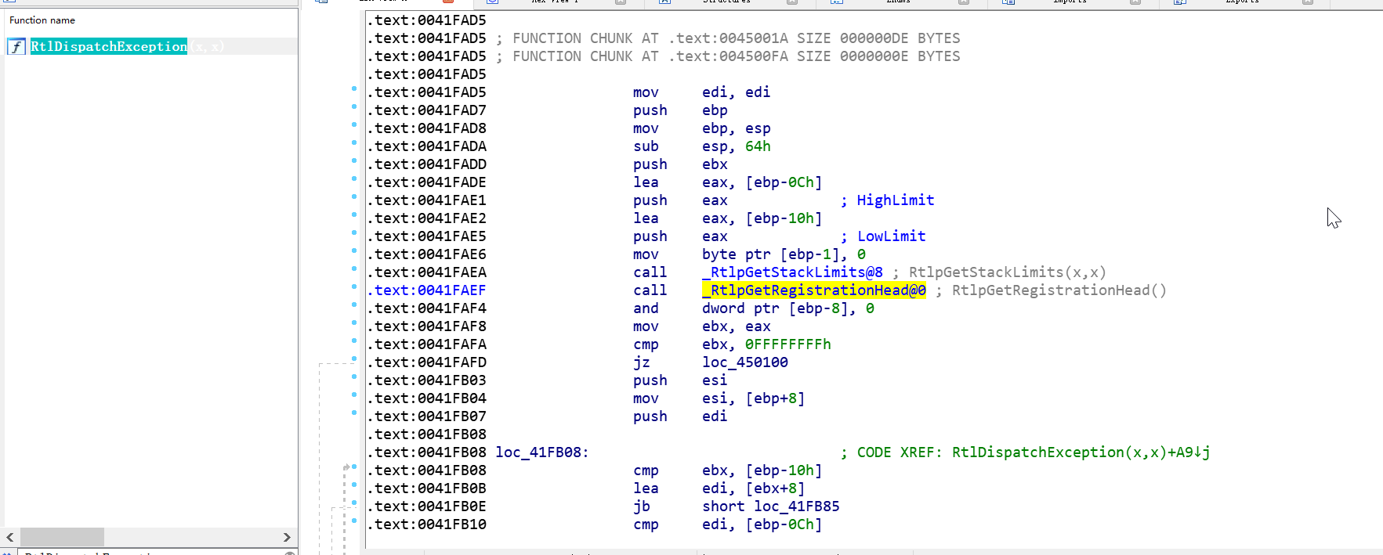Viewport: 1383px width, 555px height.
Task: Click the 'SIZE 000000DE BYTES' chunk comment
Action: pos(878,38)
